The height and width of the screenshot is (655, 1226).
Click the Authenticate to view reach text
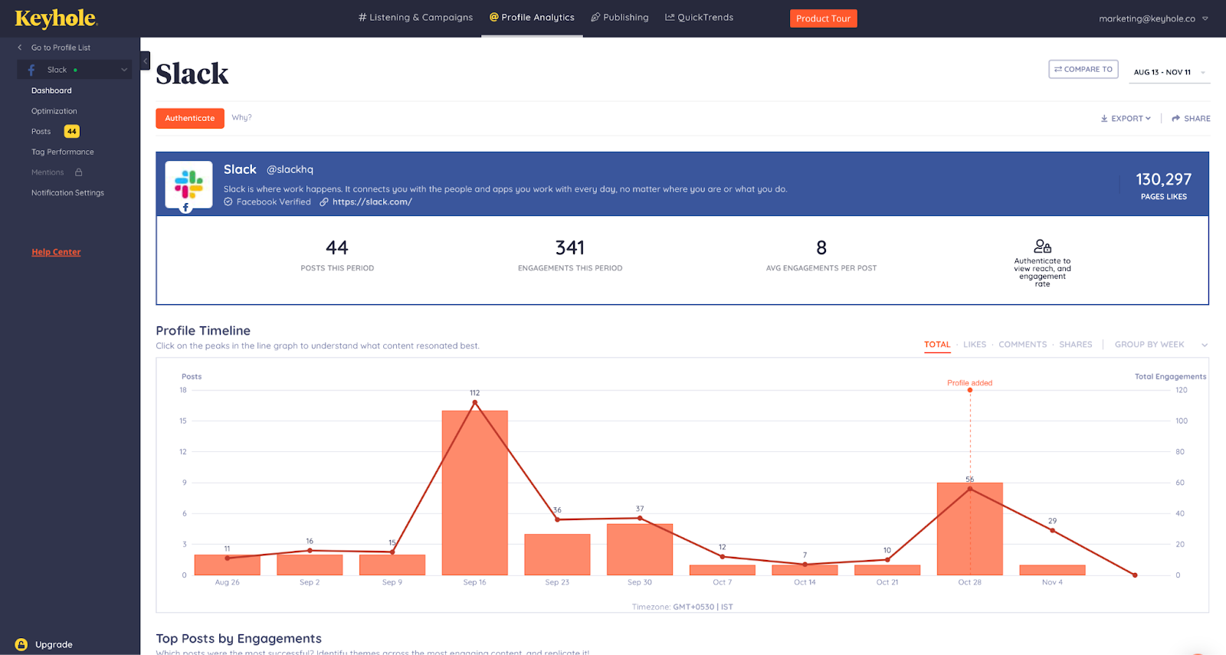[x=1042, y=272]
